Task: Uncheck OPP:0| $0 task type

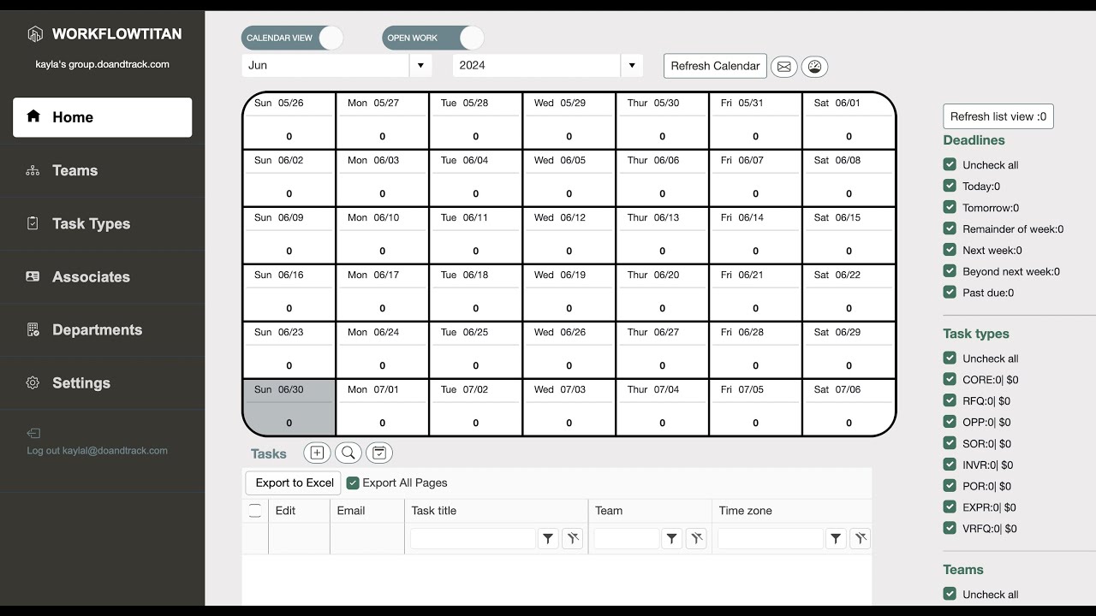Action: (950, 422)
